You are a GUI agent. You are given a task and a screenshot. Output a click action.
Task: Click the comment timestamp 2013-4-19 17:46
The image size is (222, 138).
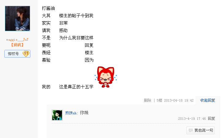tap(192, 119)
